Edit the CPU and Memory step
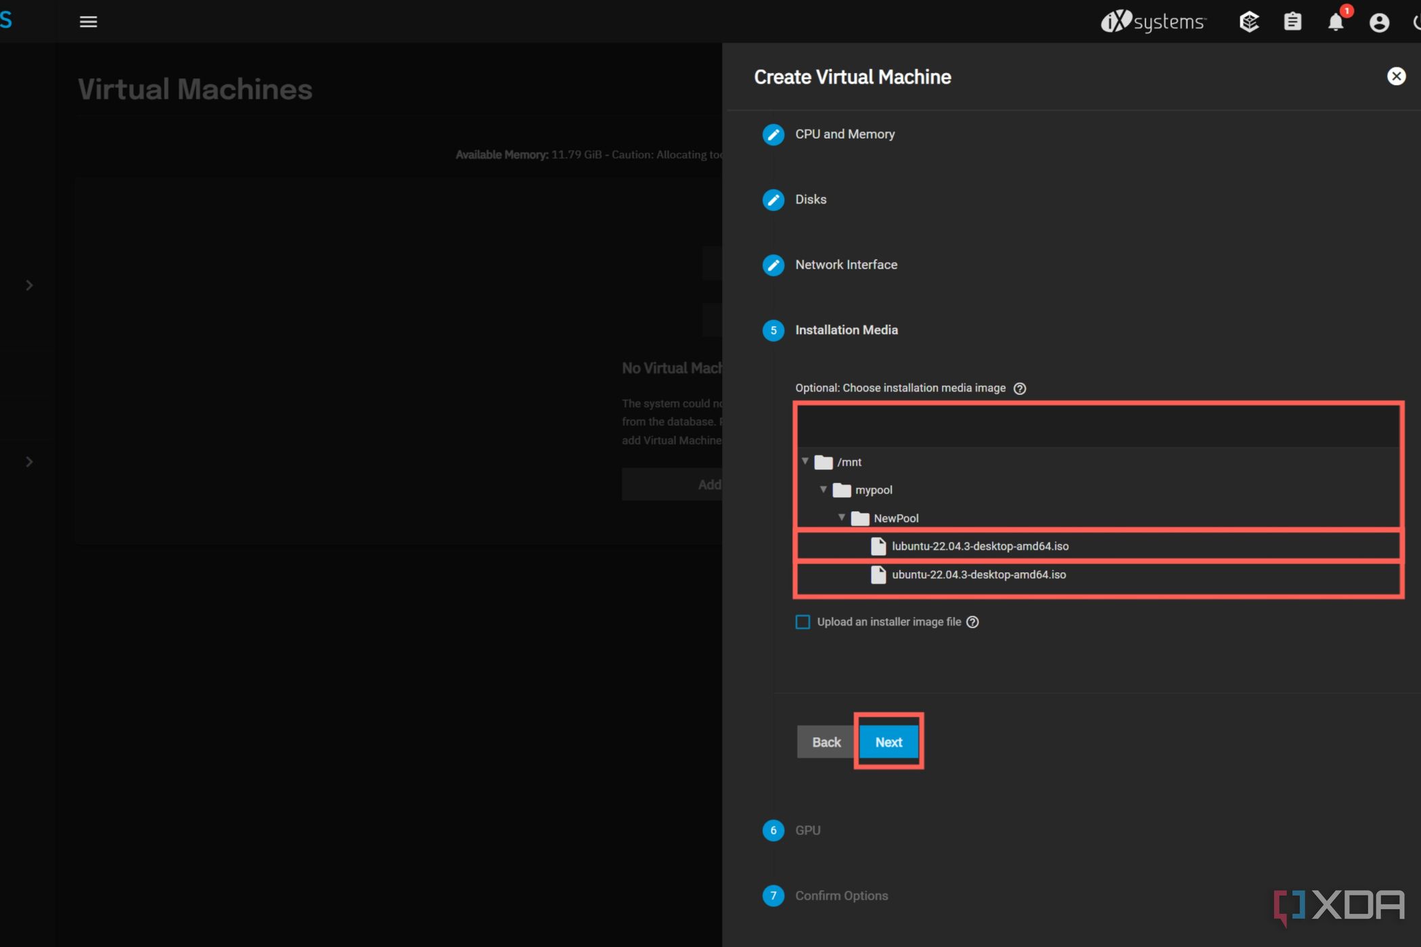Viewport: 1421px width, 947px height. pyautogui.click(x=773, y=135)
